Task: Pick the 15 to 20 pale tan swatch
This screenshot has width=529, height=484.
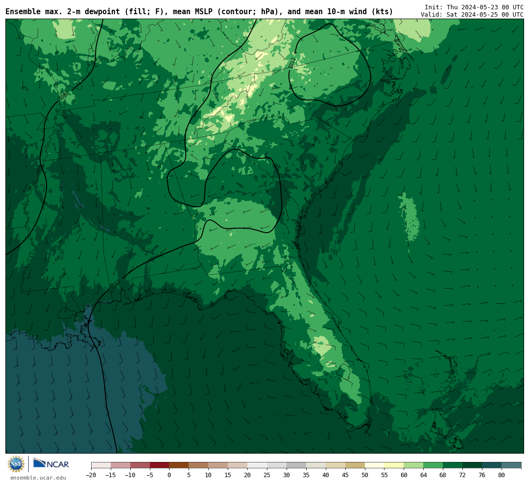Action: pos(238,465)
